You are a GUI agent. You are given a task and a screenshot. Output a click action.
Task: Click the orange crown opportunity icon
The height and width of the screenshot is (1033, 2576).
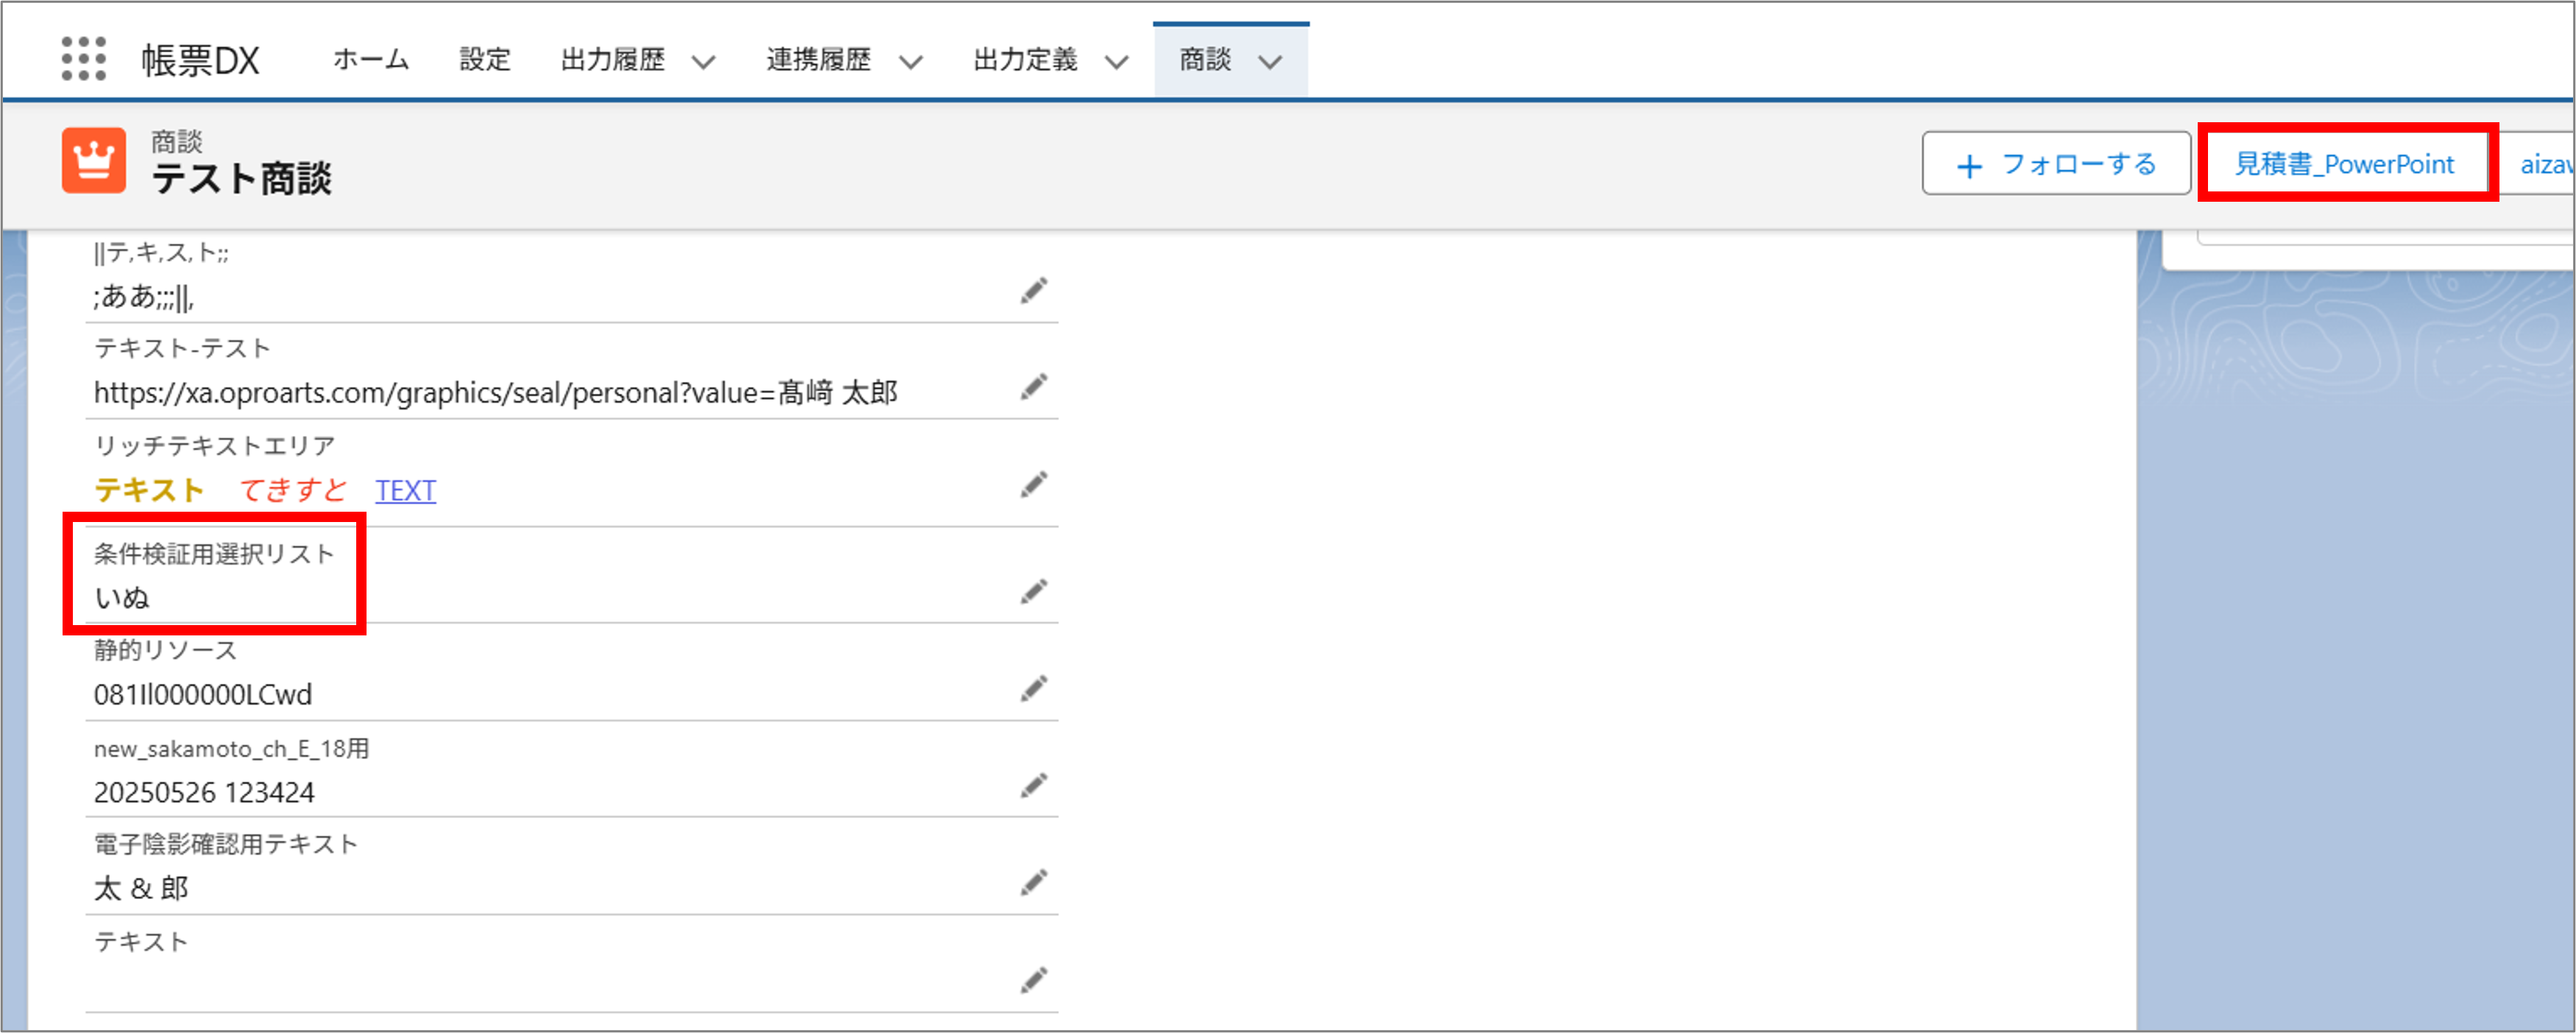pyautogui.click(x=94, y=160)
